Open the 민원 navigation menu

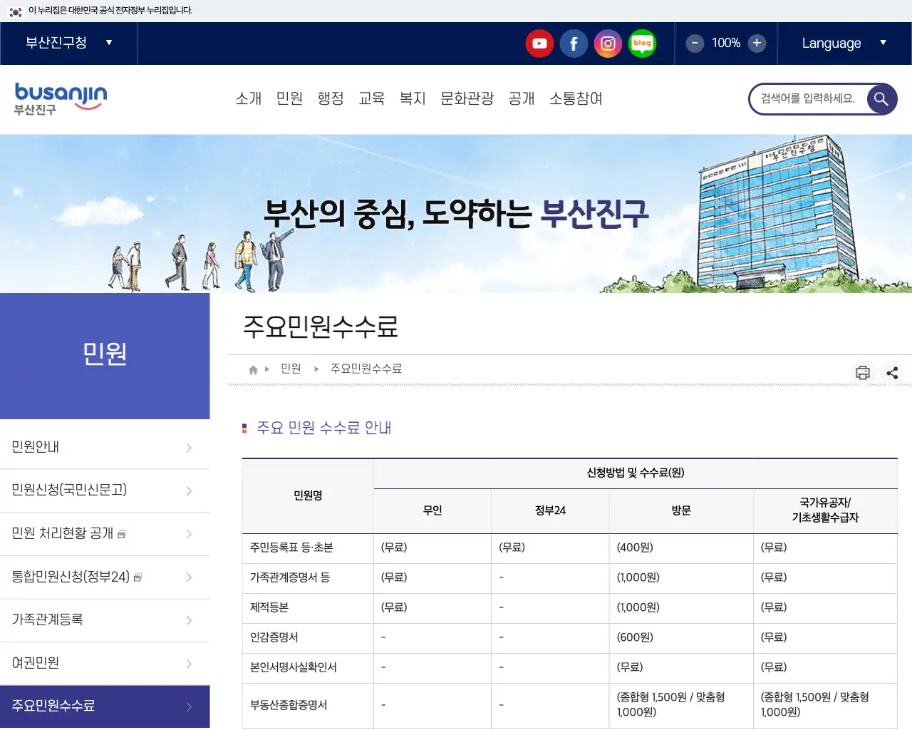(x=289, y=99)
